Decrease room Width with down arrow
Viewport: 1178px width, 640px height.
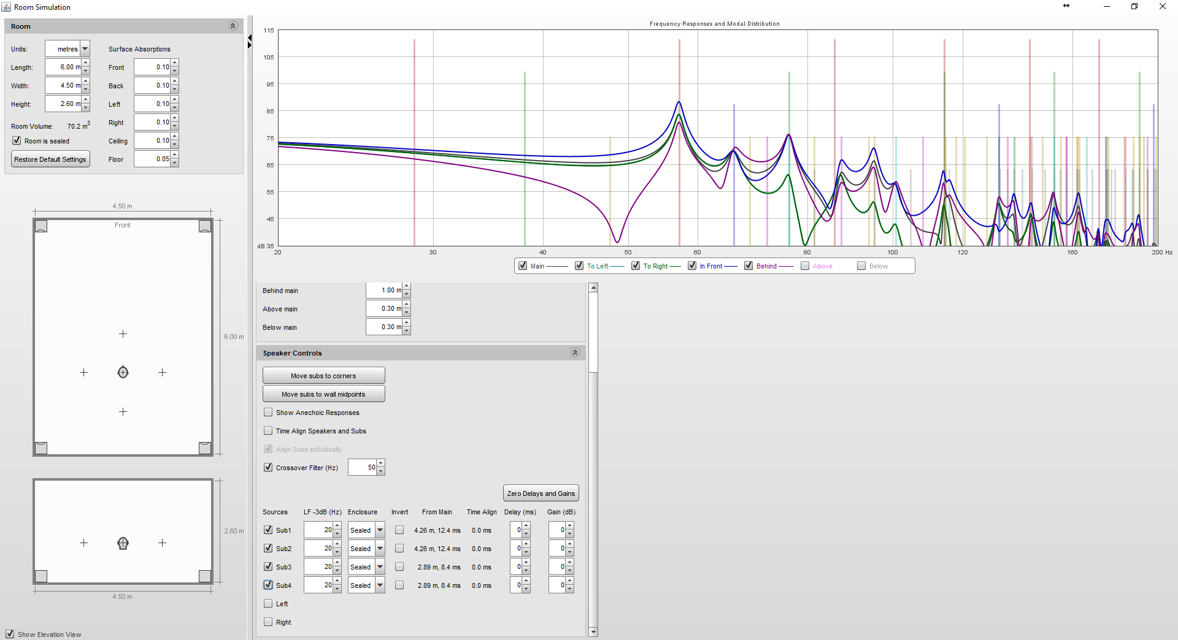point(86,90)
